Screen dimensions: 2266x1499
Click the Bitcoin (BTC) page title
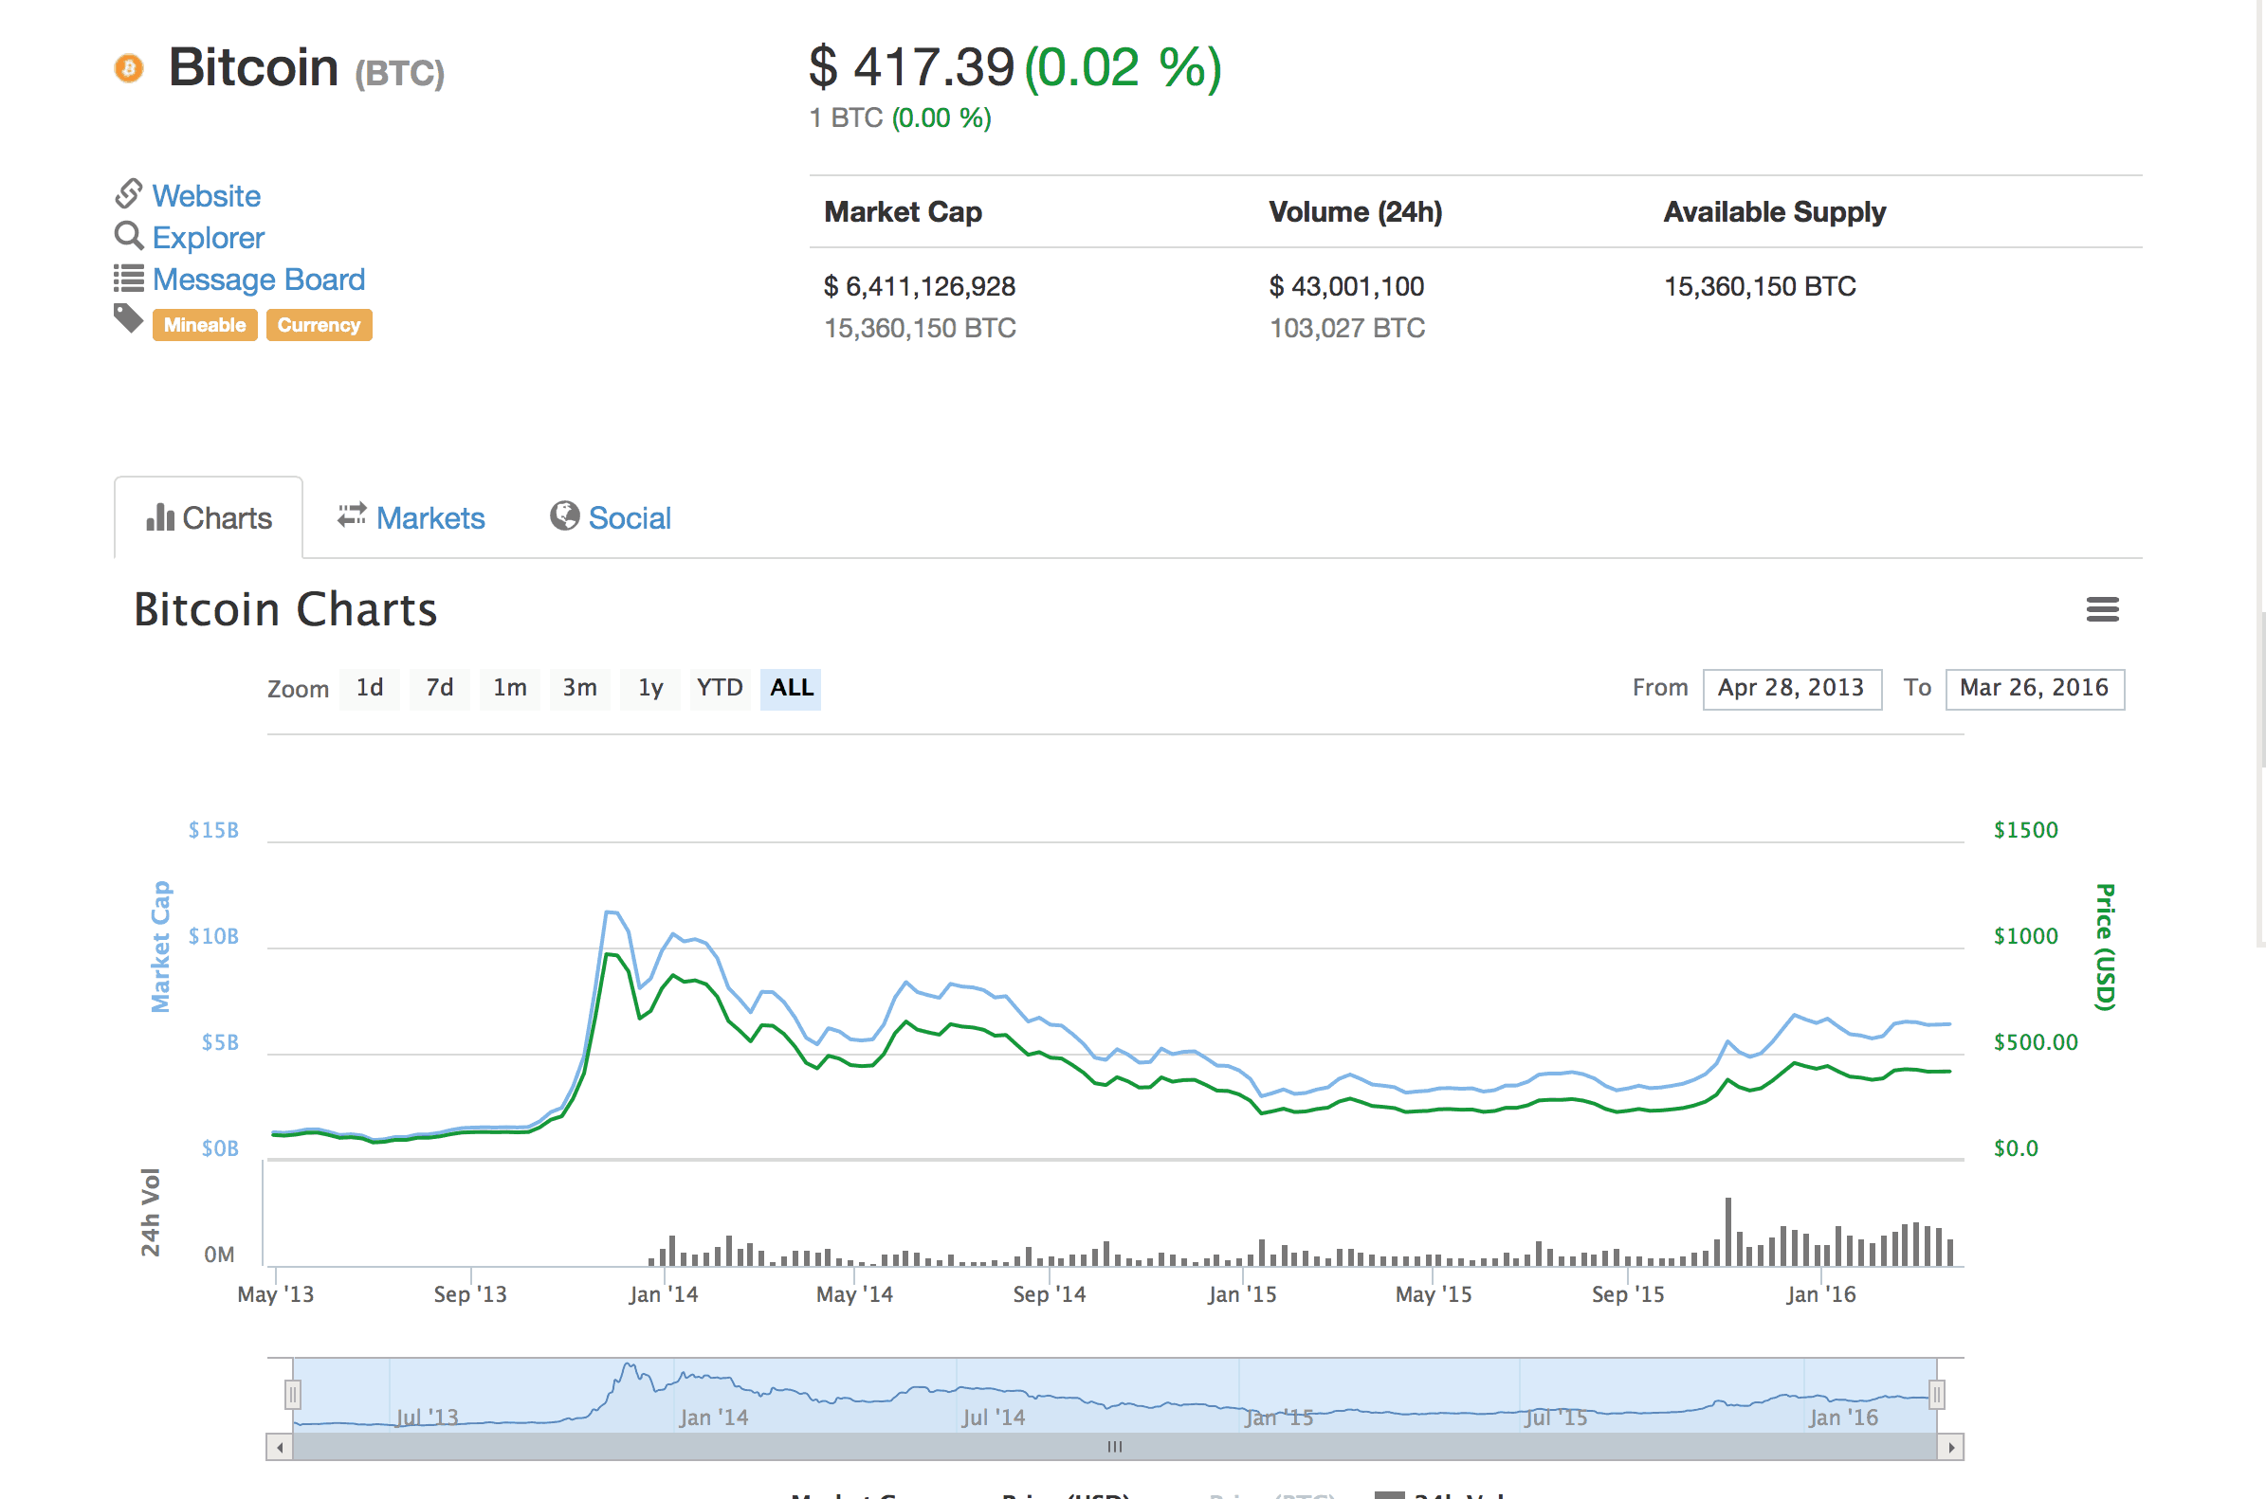[x=306, y=68]
